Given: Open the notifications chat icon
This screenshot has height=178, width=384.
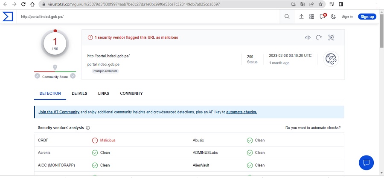Looking at the screenshot, I should pos(322,17).
